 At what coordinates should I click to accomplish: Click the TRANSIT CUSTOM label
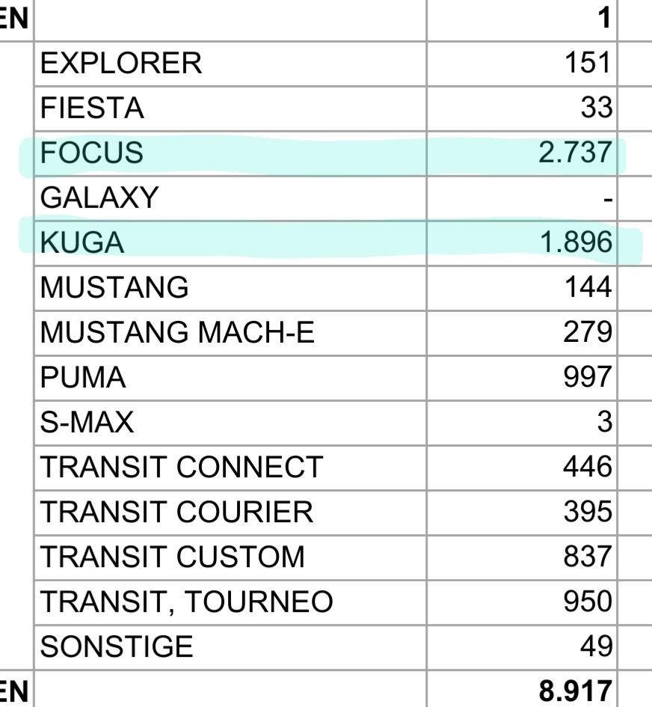[x=173, y=557]
